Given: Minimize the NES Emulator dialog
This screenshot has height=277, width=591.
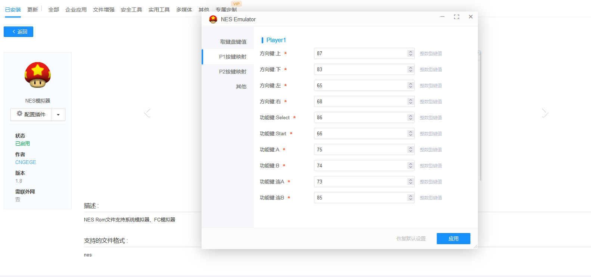Looking at the screenshot, I should [442, 17].
